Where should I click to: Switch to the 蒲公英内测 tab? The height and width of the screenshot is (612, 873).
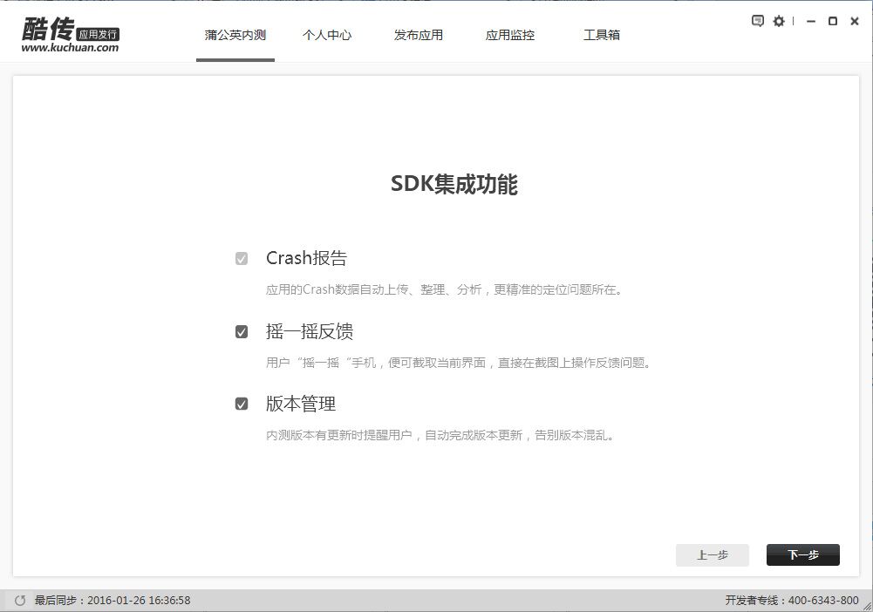click(234, 35)
